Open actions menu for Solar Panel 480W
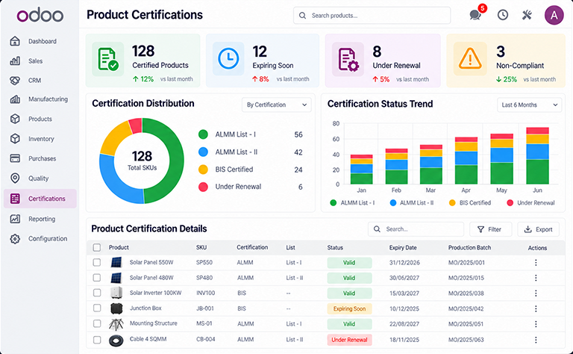 pyautogui.click(x=536, y=278)
